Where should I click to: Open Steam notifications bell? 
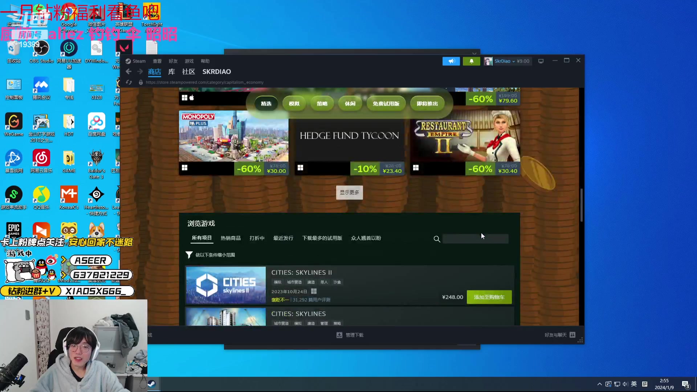(471, 61)
